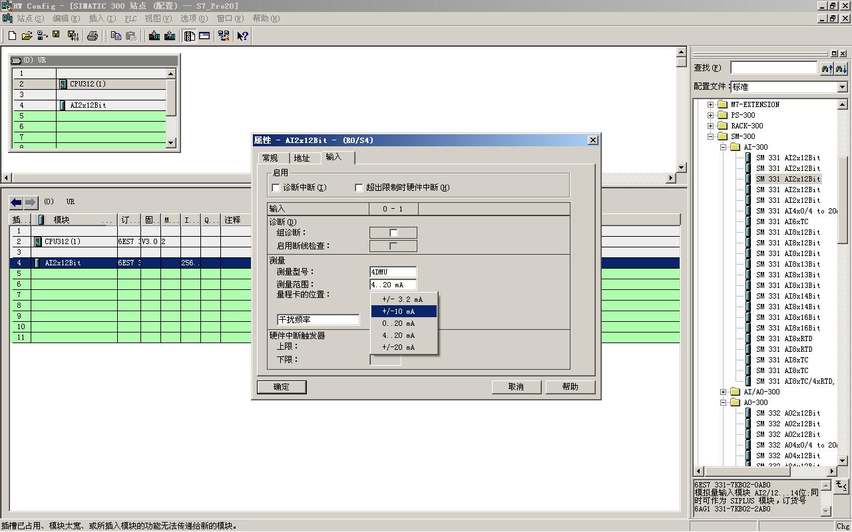Click the AI2x12Bit module icon in rack view
The image size is (852, 532).
click(x=63, y=105)
